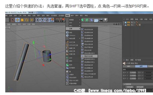Click the P.X value input field
This screenshot has width=153, height=95.
click(133, 73)
